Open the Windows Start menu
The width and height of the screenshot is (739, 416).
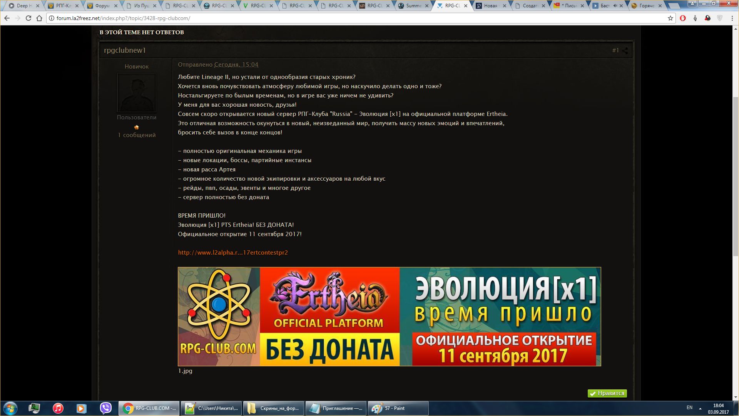[10, 408]
